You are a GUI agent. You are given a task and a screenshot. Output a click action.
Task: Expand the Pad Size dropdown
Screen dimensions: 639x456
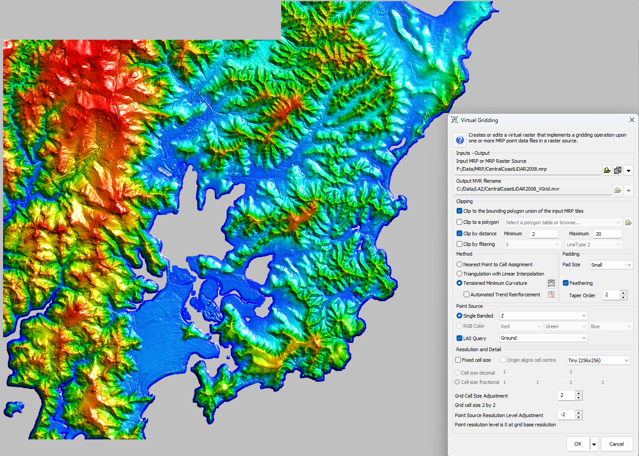tap(611, 265)
